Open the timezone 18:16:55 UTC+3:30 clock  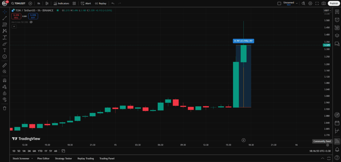320,151
